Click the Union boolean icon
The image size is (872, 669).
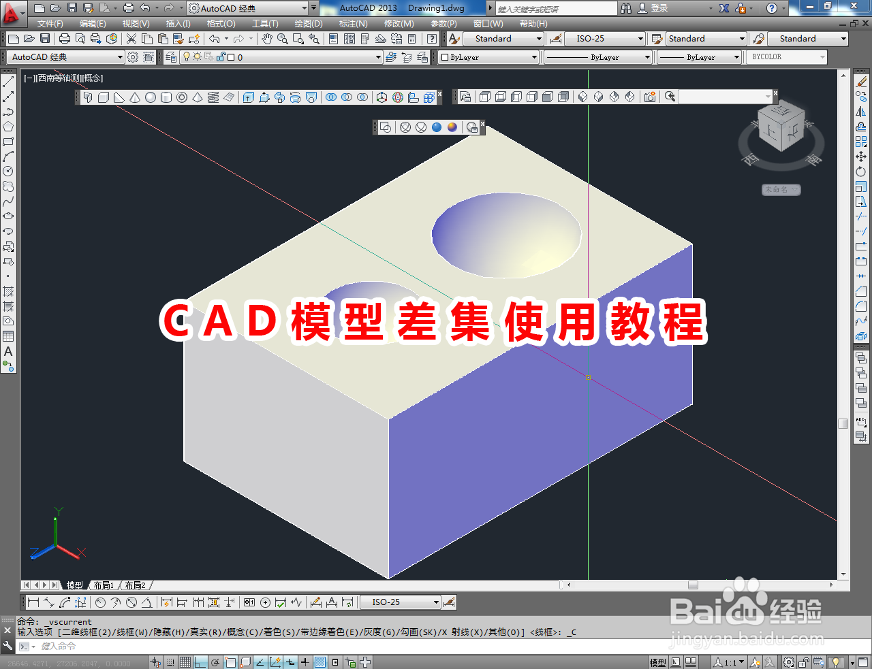point(331,97)
